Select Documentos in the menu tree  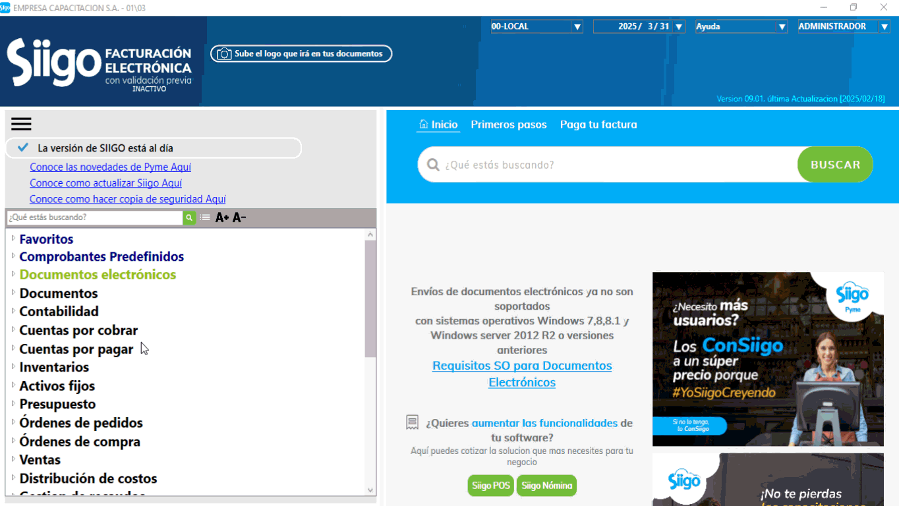[59, 293]
